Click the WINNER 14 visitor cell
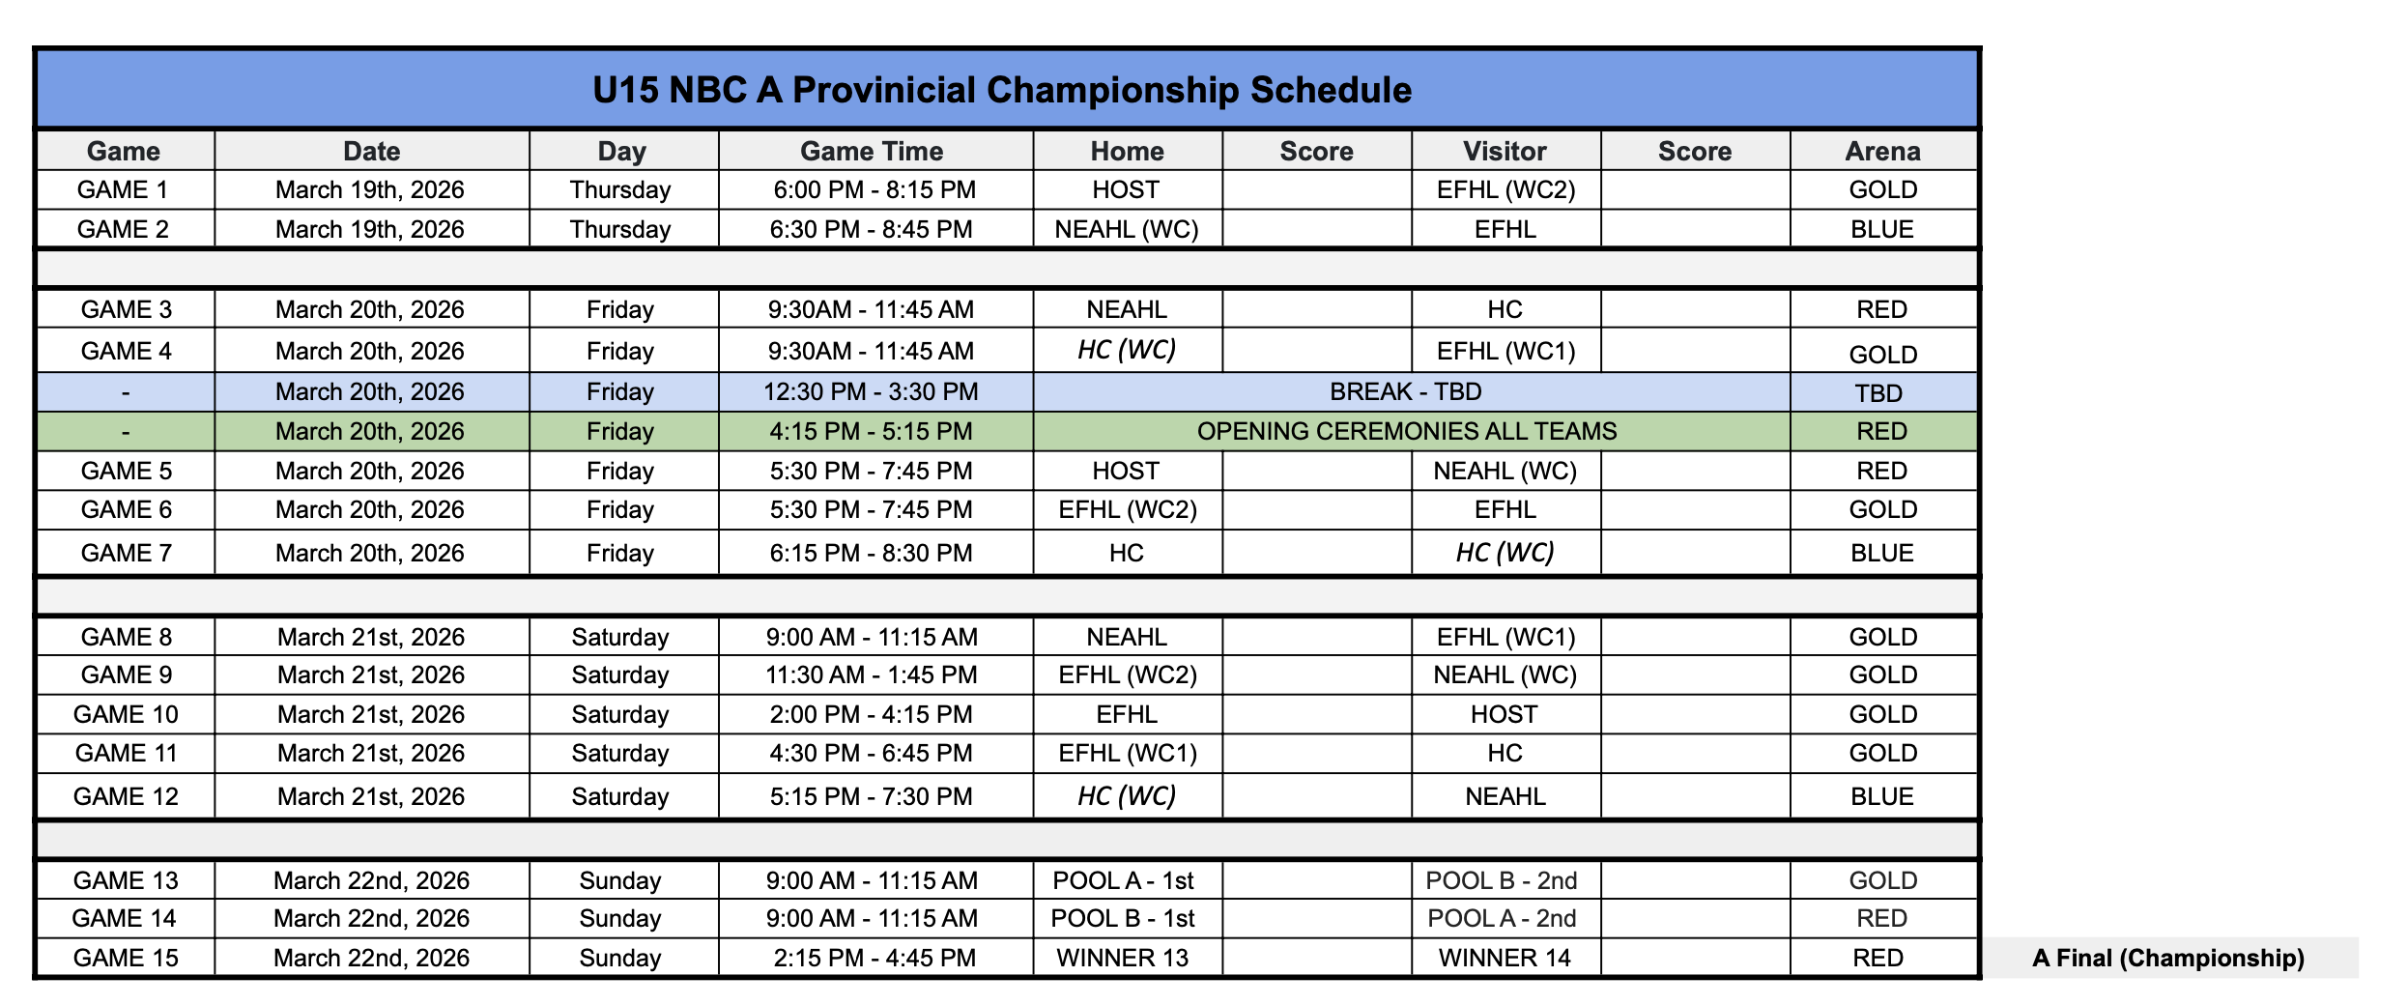The width and height of the screenshot is (2408, 1005). (x=1505, y=958)
